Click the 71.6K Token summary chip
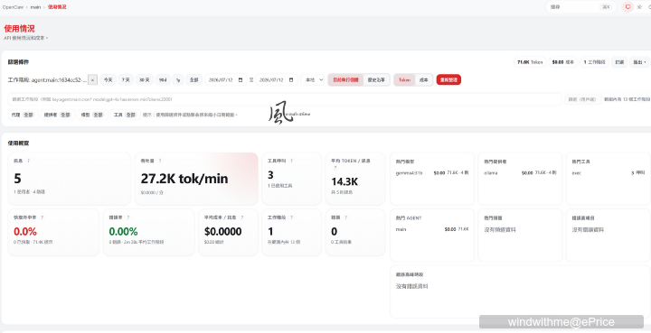Screen dimensions: 651x333 [530, 62]
